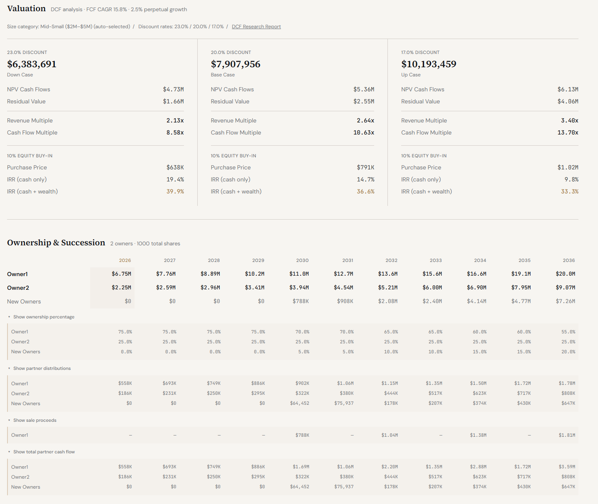Click Owner1 2034 total cash flow $2.88M
The width and height of the screenshot is (598, 504).
click(478, 467)
